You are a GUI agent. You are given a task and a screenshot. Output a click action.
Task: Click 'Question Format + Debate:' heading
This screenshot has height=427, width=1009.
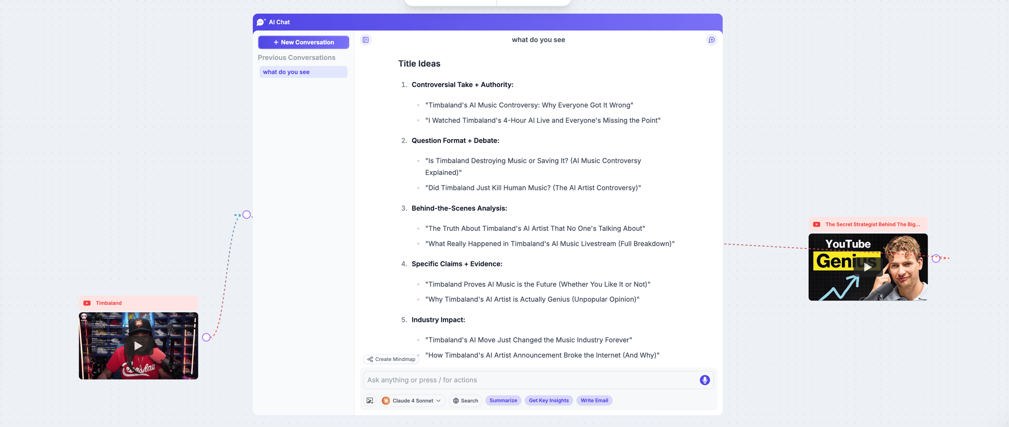tap(455, 140)
